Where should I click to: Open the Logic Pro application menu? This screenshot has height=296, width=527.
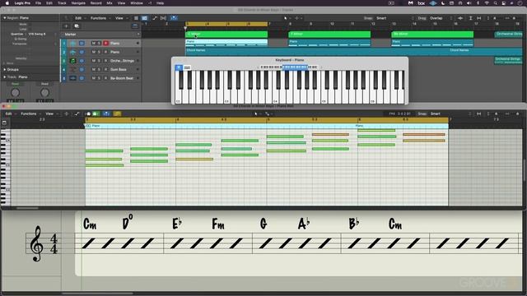click(22, 3)
